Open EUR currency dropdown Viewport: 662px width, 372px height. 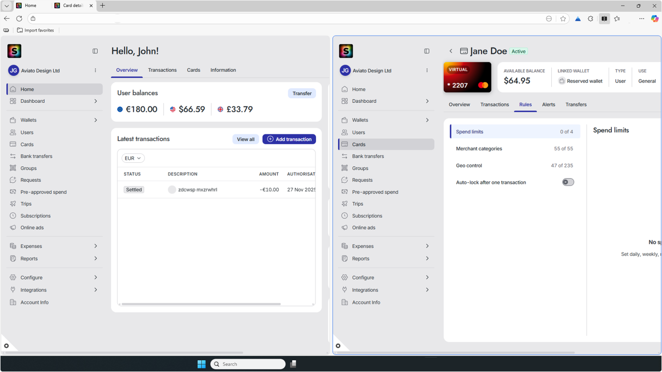133,158
